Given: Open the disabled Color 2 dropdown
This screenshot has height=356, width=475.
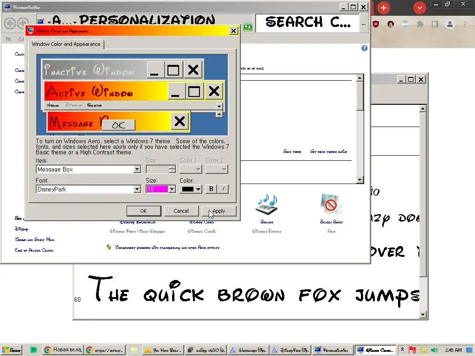Looking at the screenshot, I should 217,169.
